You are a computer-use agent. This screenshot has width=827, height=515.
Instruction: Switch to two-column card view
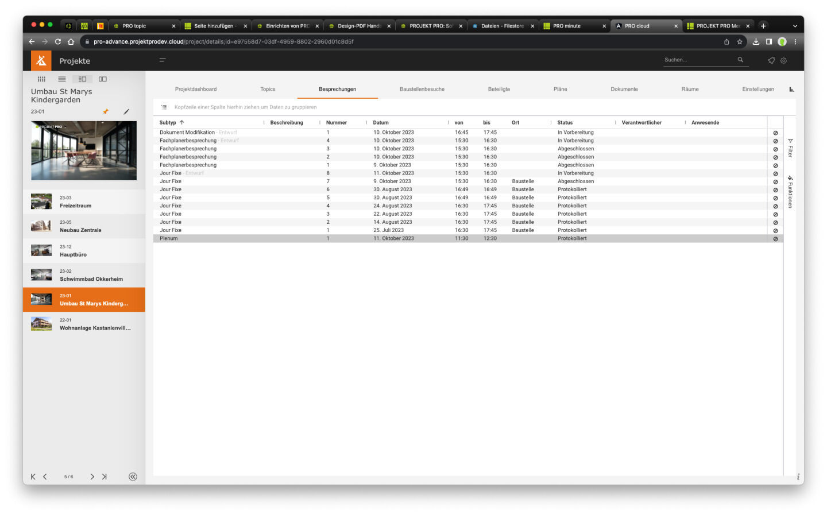[x=103, y=79]
